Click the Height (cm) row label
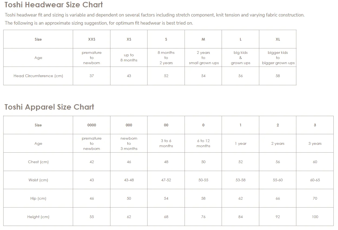Image resolution: width=338 pixels, height=230 pixels. click(x=38, y=217)
